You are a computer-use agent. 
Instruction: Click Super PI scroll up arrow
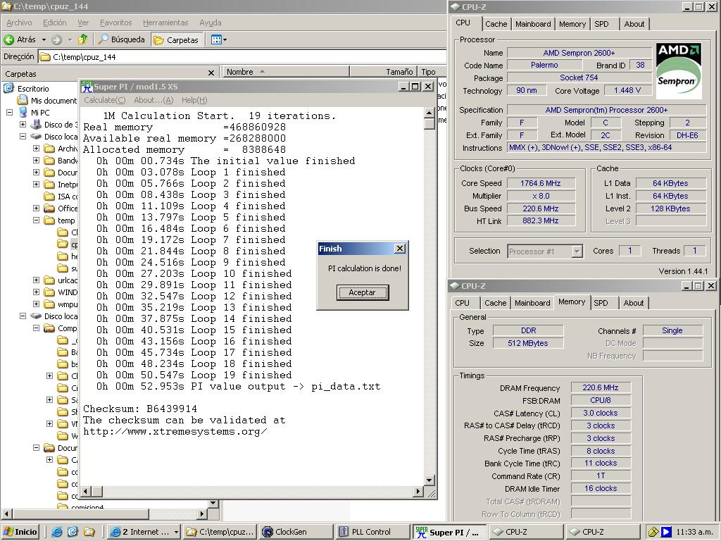429,113
